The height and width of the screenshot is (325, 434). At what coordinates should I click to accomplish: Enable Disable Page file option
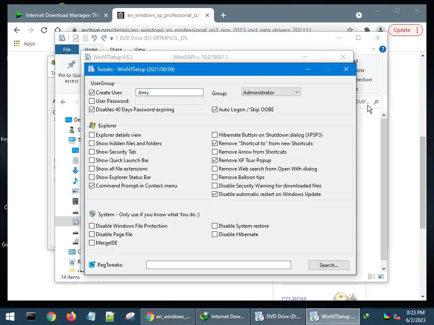tap(92, 234)
